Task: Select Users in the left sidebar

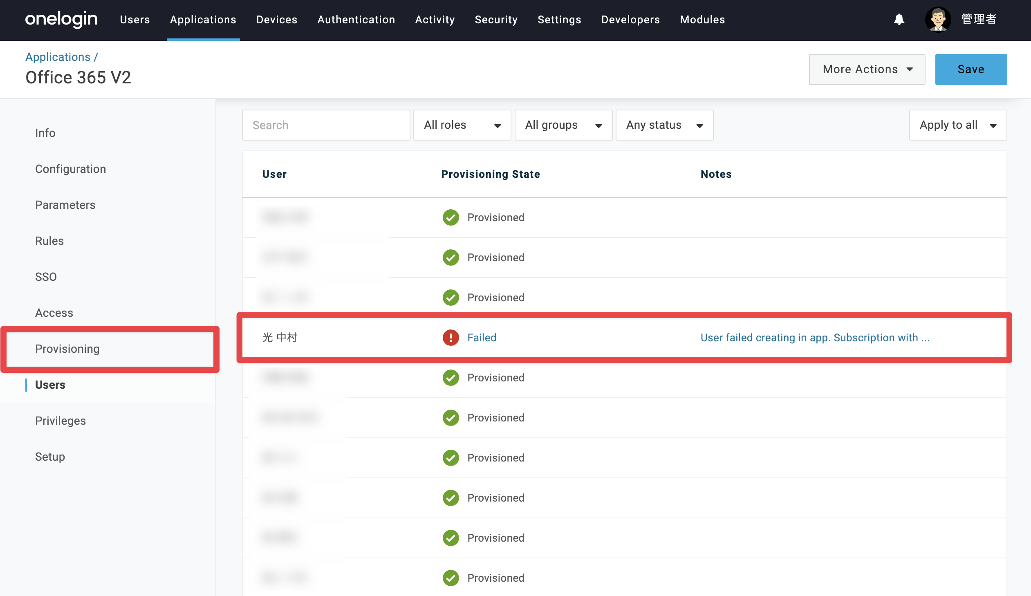Action: pyautogui.click(x=50, y=385)
